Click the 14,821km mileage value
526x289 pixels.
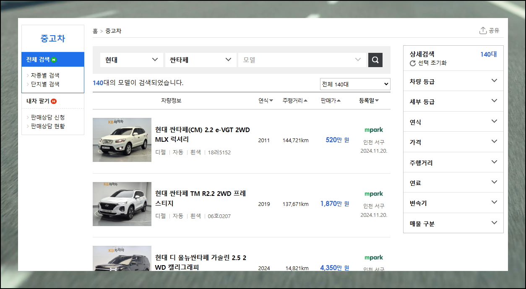point(297,268)
